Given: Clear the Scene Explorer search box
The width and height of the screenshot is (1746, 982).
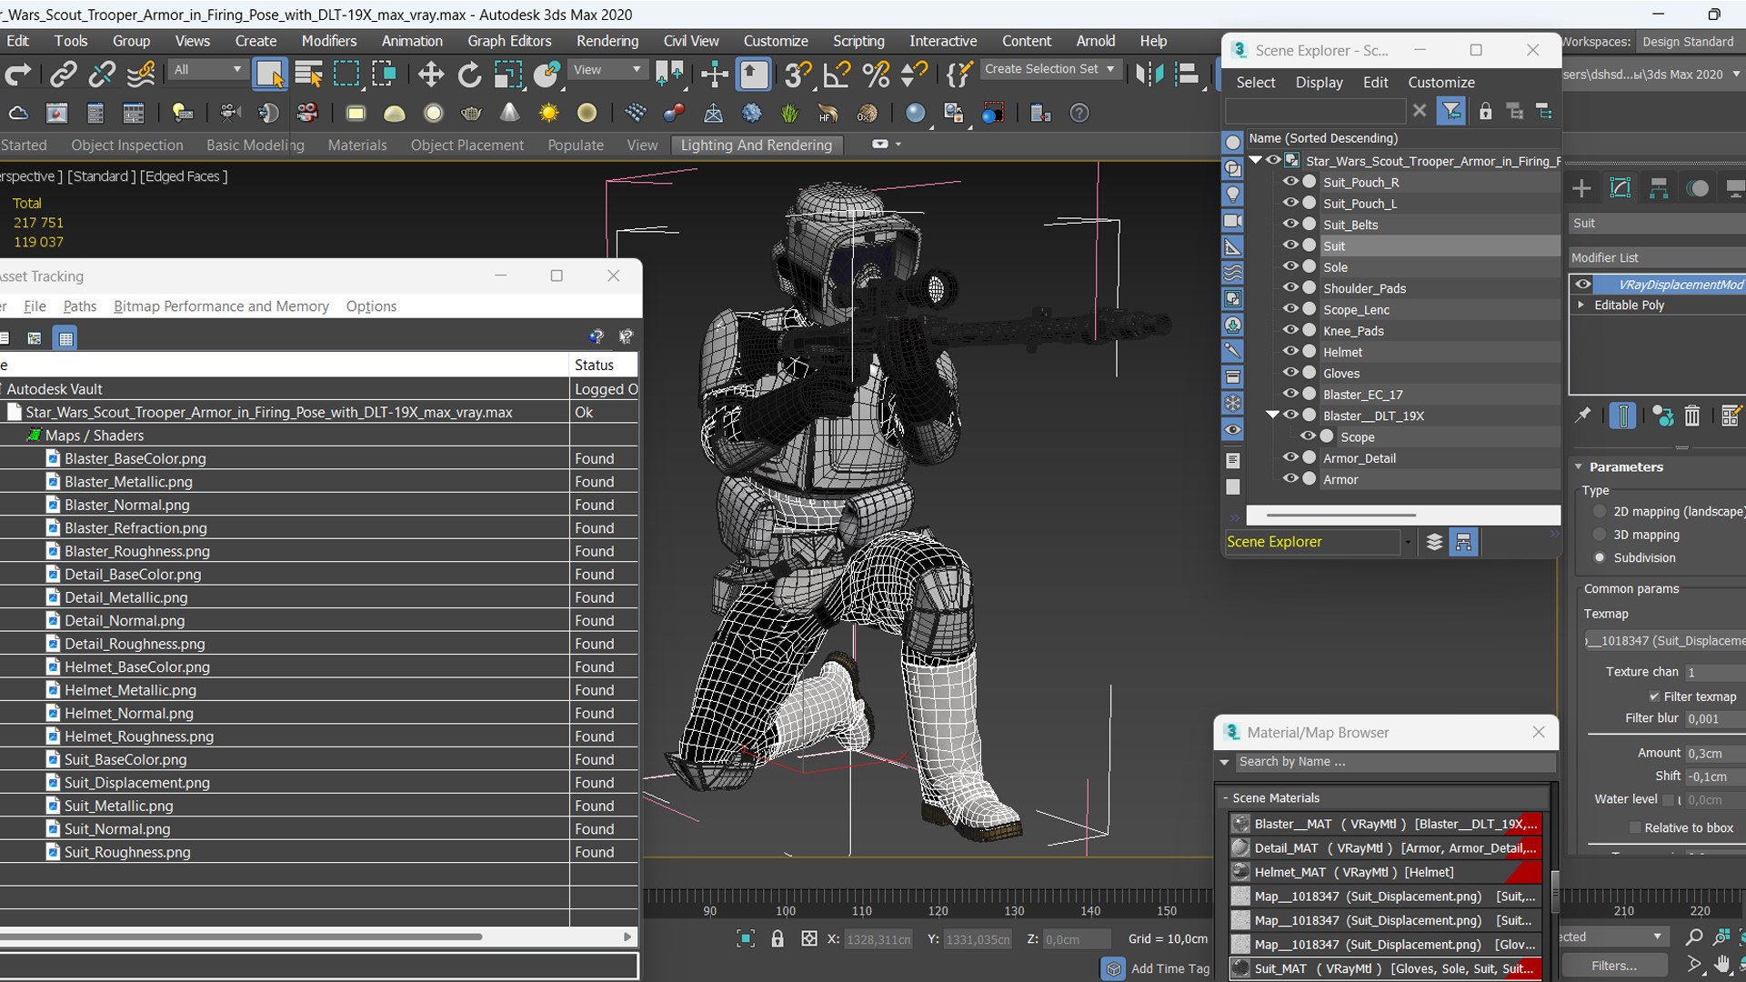Looking at the screenshot, I should pyautogui.click(x=1419, y=111).
